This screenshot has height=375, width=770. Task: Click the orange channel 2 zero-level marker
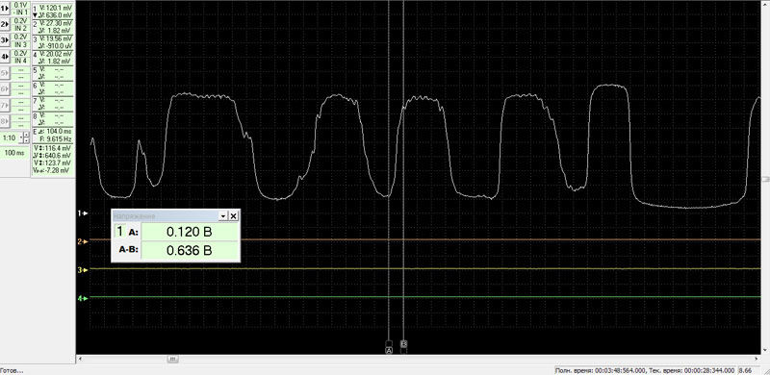point(84,241)
